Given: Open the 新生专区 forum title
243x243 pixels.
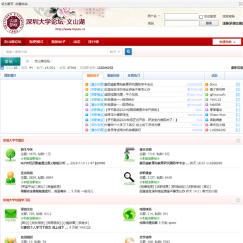Looking at the screenshot, I should tap(27, 149).
